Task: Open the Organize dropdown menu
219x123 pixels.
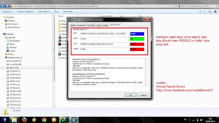Action: (8, 12)
